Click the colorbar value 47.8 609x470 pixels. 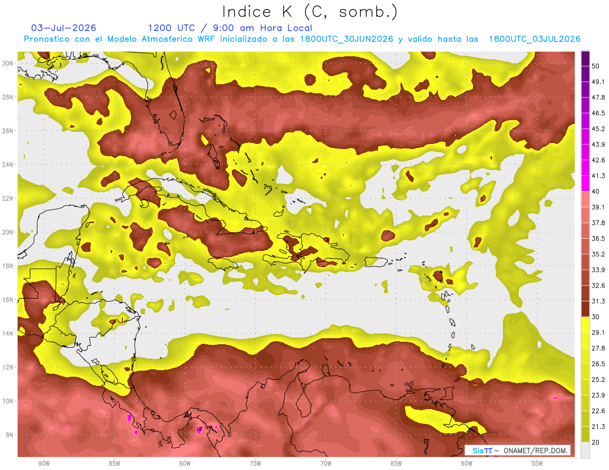coord(598,97)
